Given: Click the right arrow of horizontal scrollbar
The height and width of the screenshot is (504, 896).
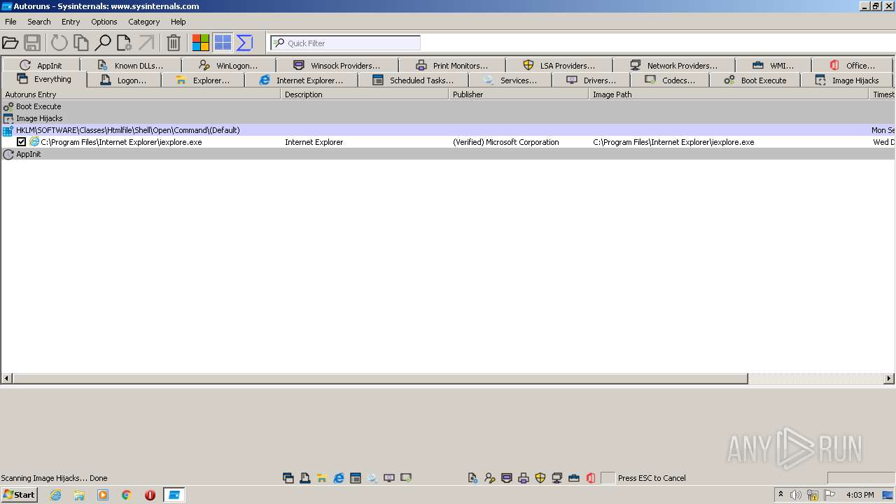Looking at the screenshot, I should point(889,379).
